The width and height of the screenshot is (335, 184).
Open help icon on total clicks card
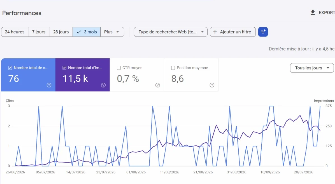tap(49, 85)
